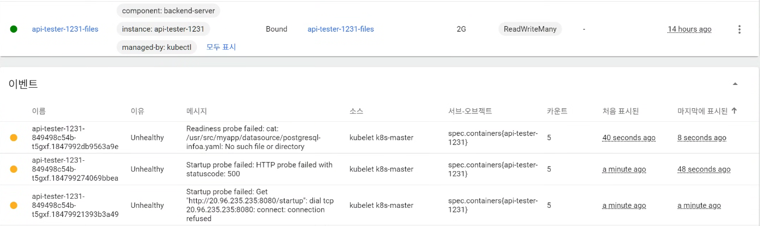This screenshot has width=760, height=226.
Task: Click the managed-by: kubectl label chip
Action: (157, 48)
